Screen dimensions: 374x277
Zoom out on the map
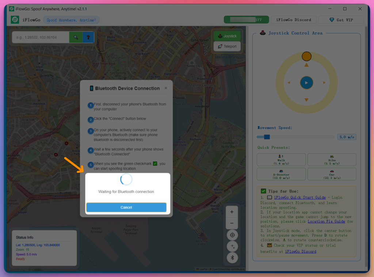pyautogui.click(x=232, y=223)
